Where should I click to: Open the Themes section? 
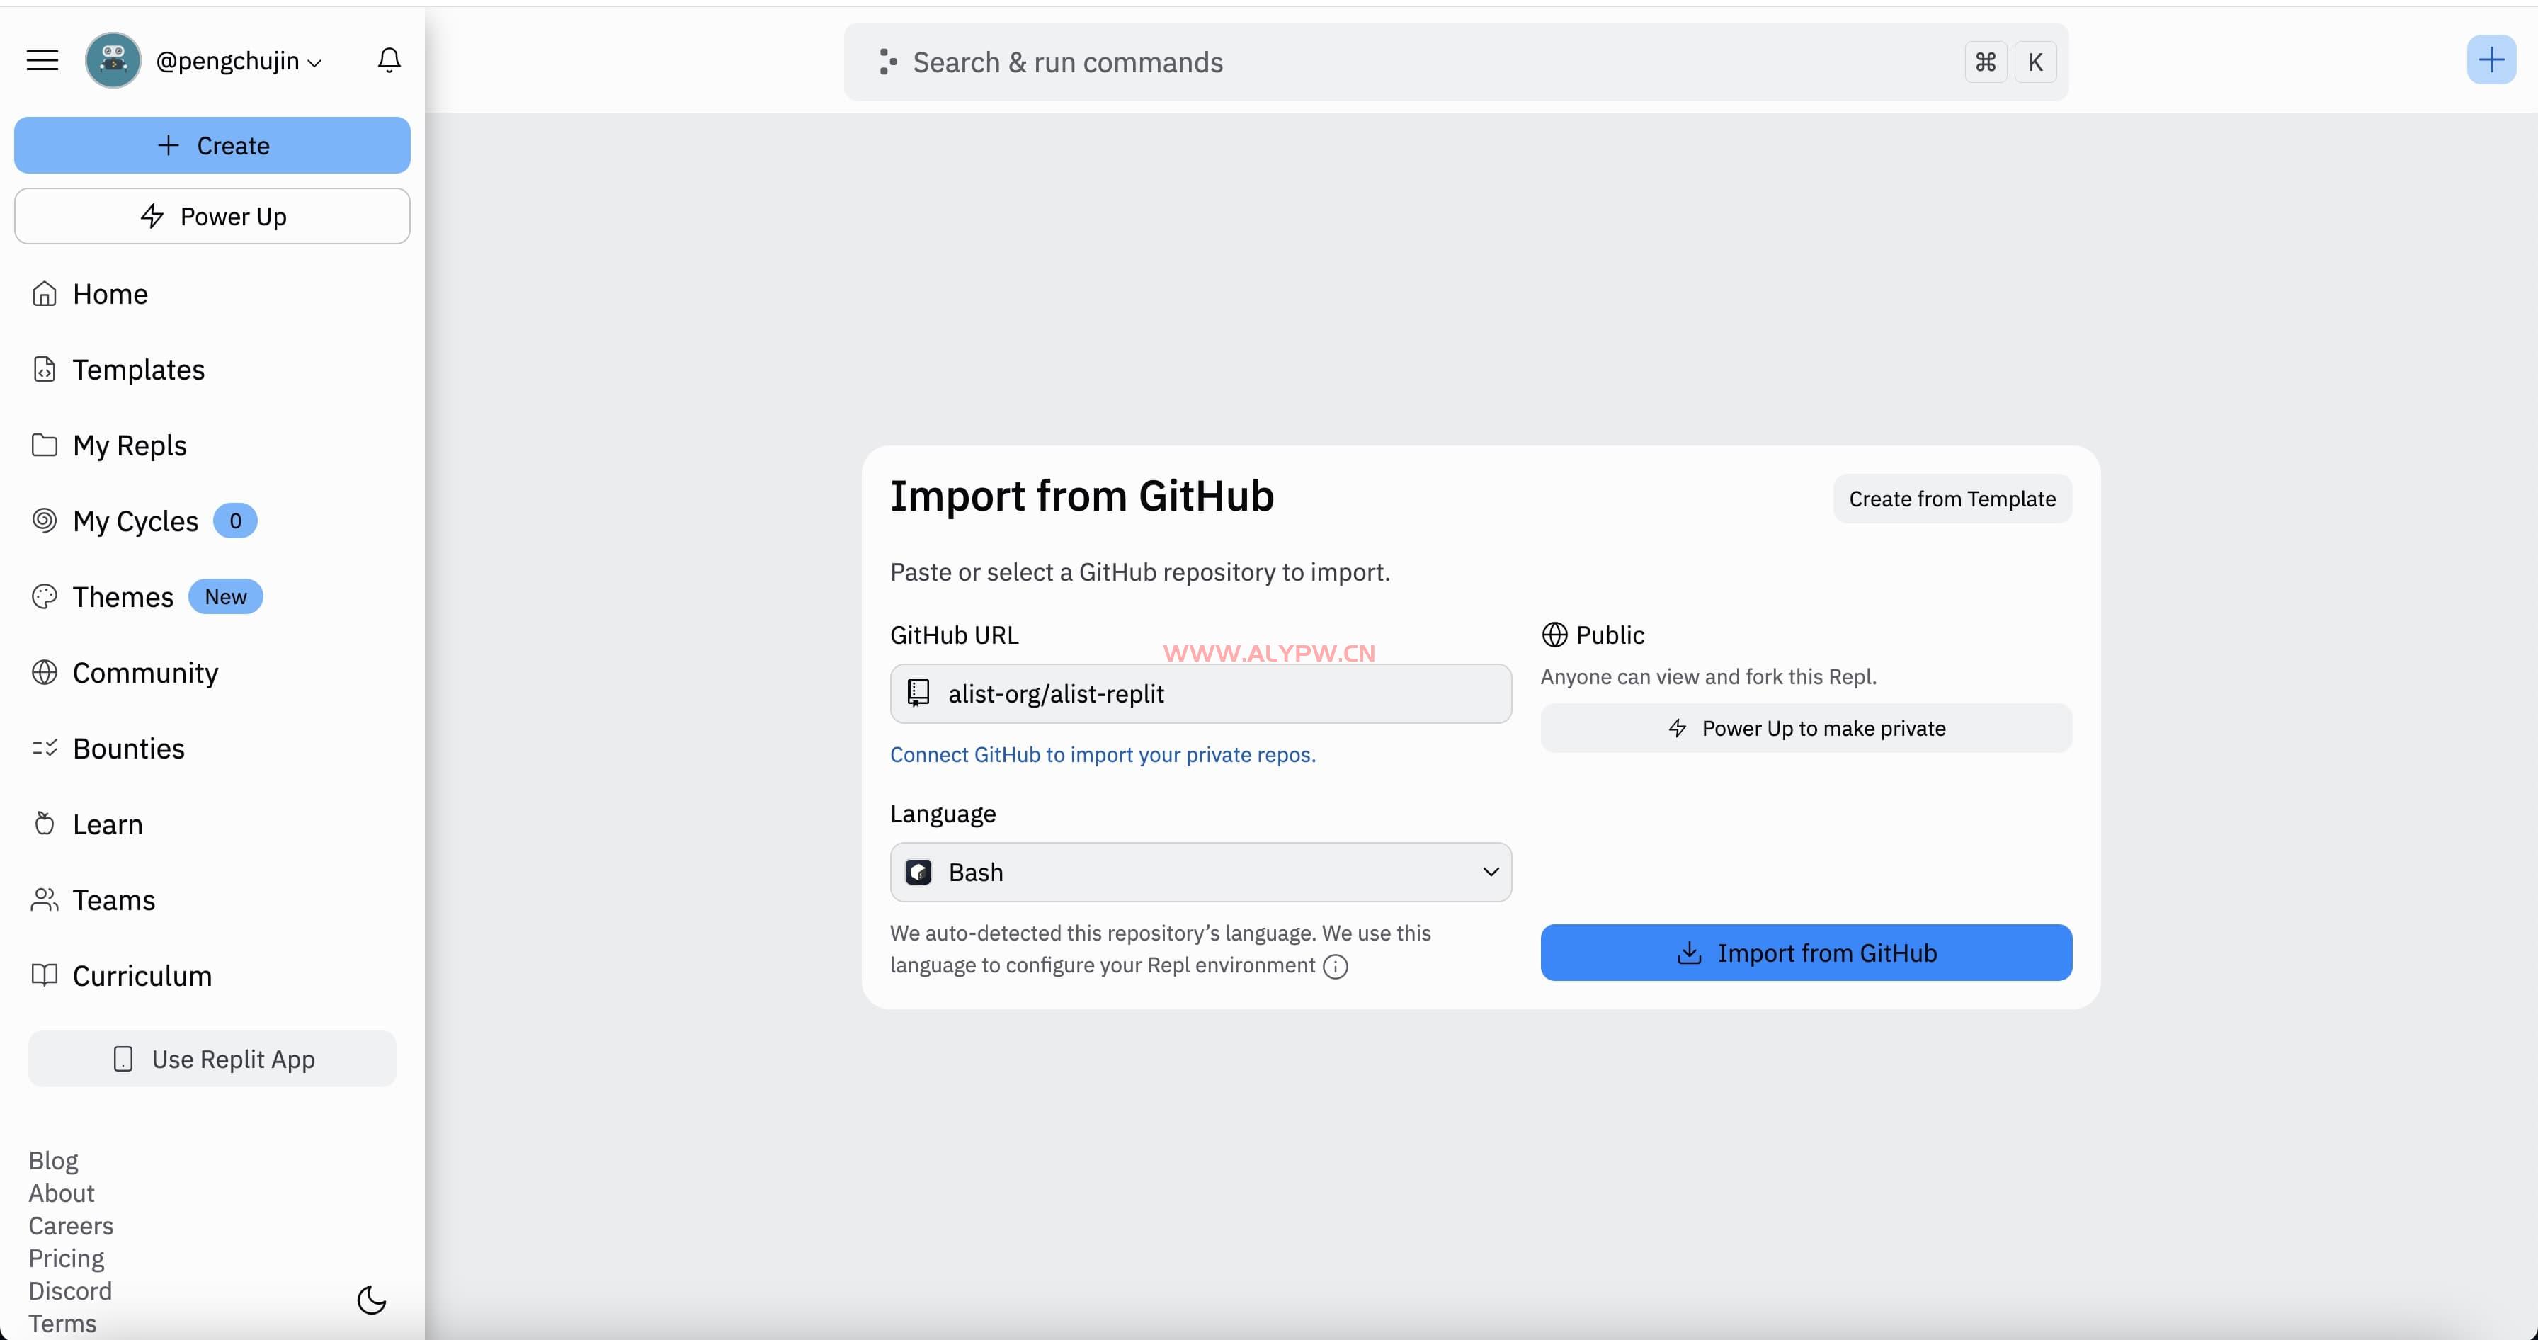pos(123,597)
